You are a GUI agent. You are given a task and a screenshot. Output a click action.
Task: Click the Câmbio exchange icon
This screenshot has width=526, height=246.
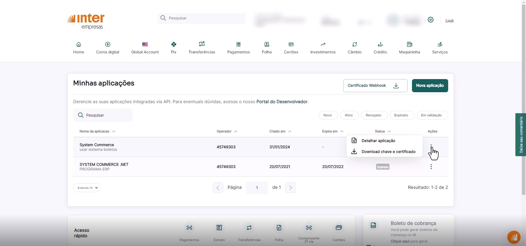point(354,44)
